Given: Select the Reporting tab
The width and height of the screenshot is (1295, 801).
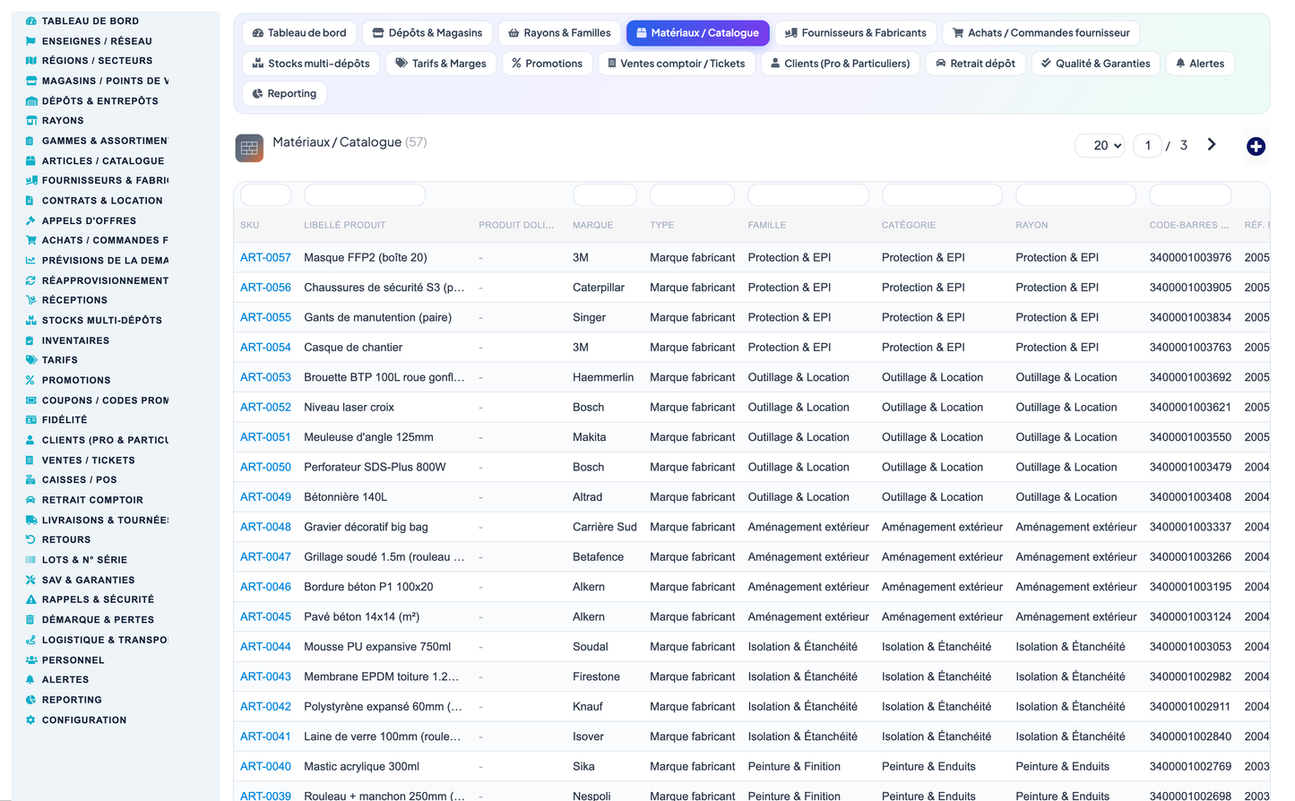Looking at the screenshot, I should (x=284, y=94).
